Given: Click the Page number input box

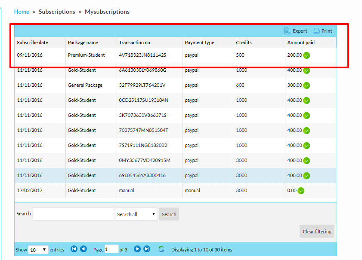Looking at the screenshot, I should pos(111,249).
